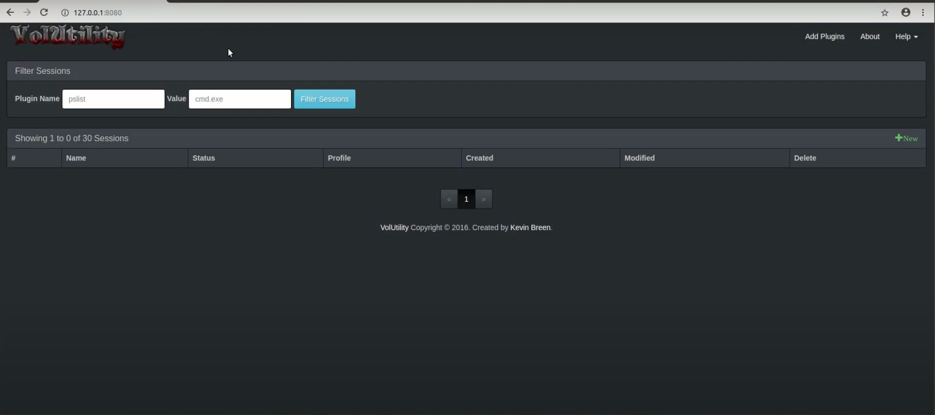Open the browser profile icon
The image size is (935, 415).
(905, 13)
